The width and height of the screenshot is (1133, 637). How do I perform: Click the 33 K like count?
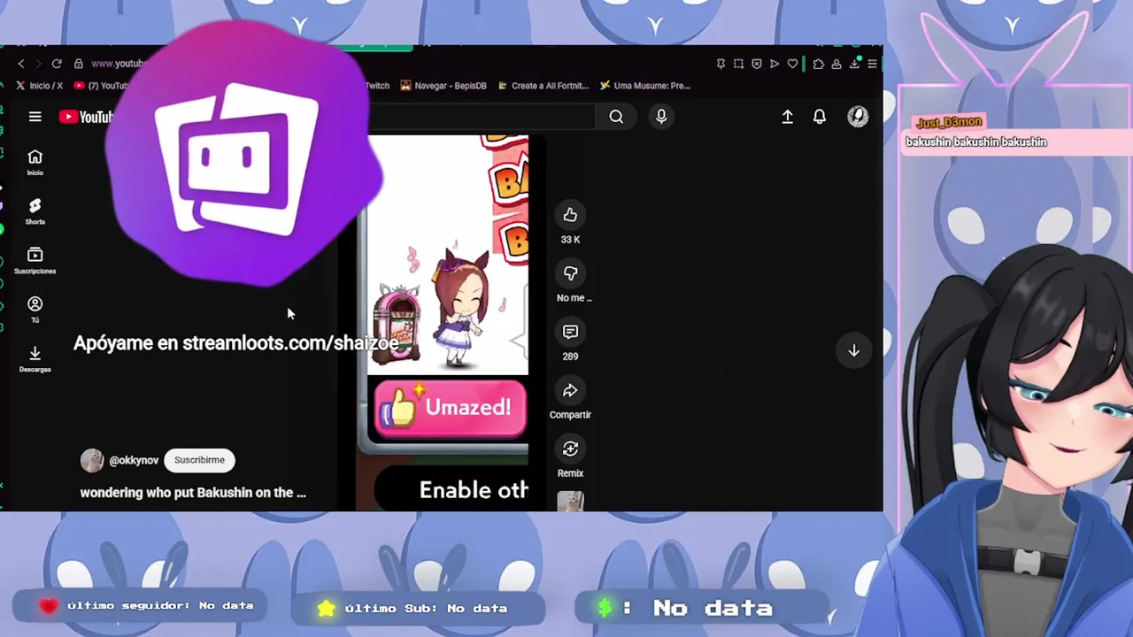point(570,240)
